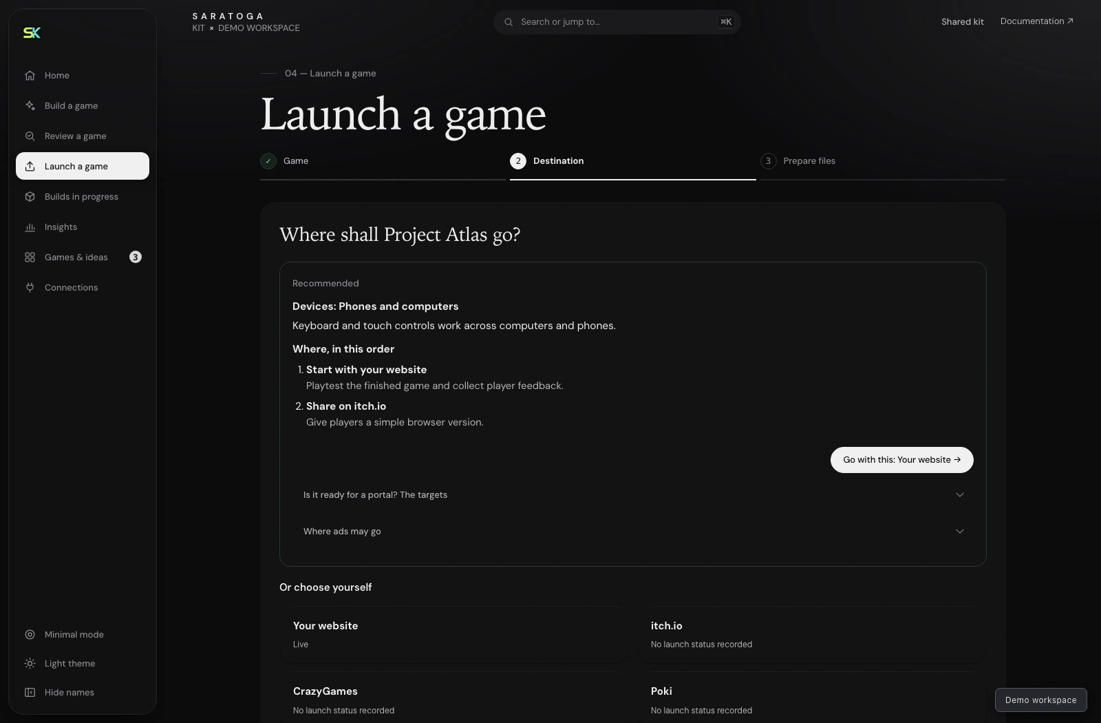Click the Game step green checkmark
The width and height of the screenshot is (1101, 723).
click(268, 161)
